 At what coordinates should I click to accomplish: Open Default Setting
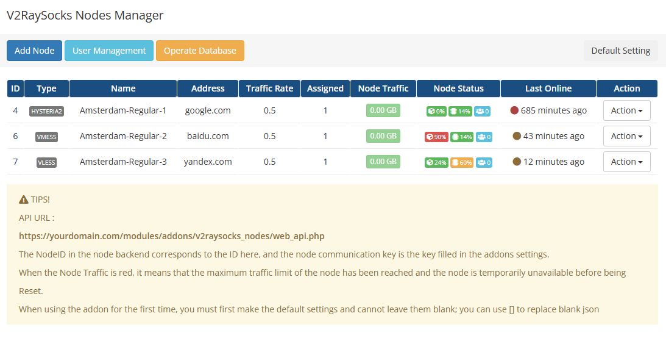click(620, 51)
